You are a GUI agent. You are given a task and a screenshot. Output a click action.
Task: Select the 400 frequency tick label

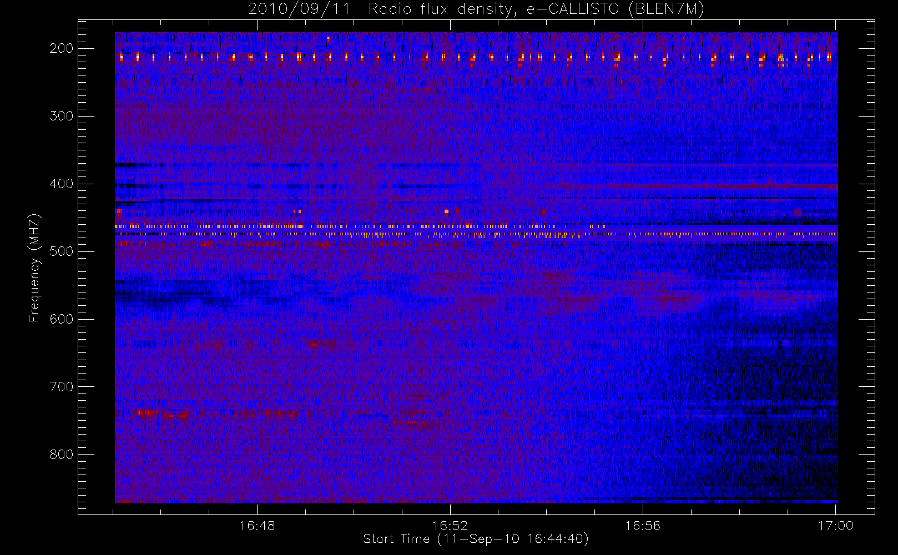(x=62, y=184)
